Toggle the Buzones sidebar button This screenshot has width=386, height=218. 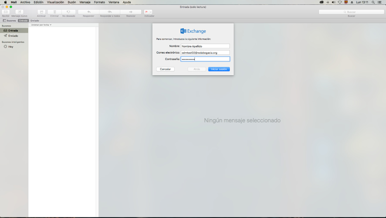pyautogui.click(x=9, y=20)
